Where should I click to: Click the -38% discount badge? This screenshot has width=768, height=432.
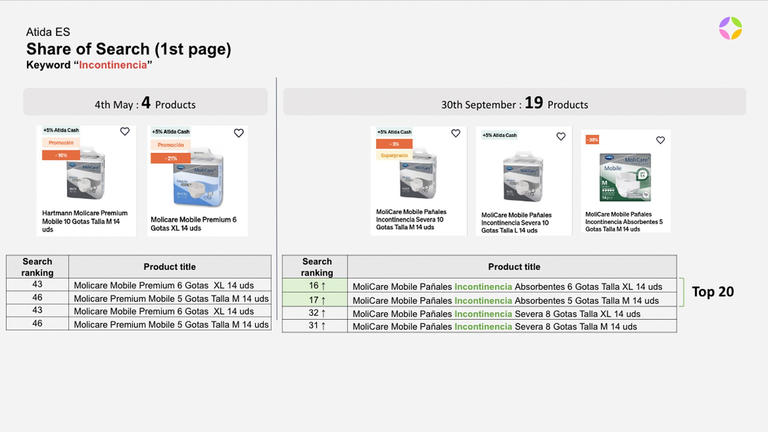[592, 140]
